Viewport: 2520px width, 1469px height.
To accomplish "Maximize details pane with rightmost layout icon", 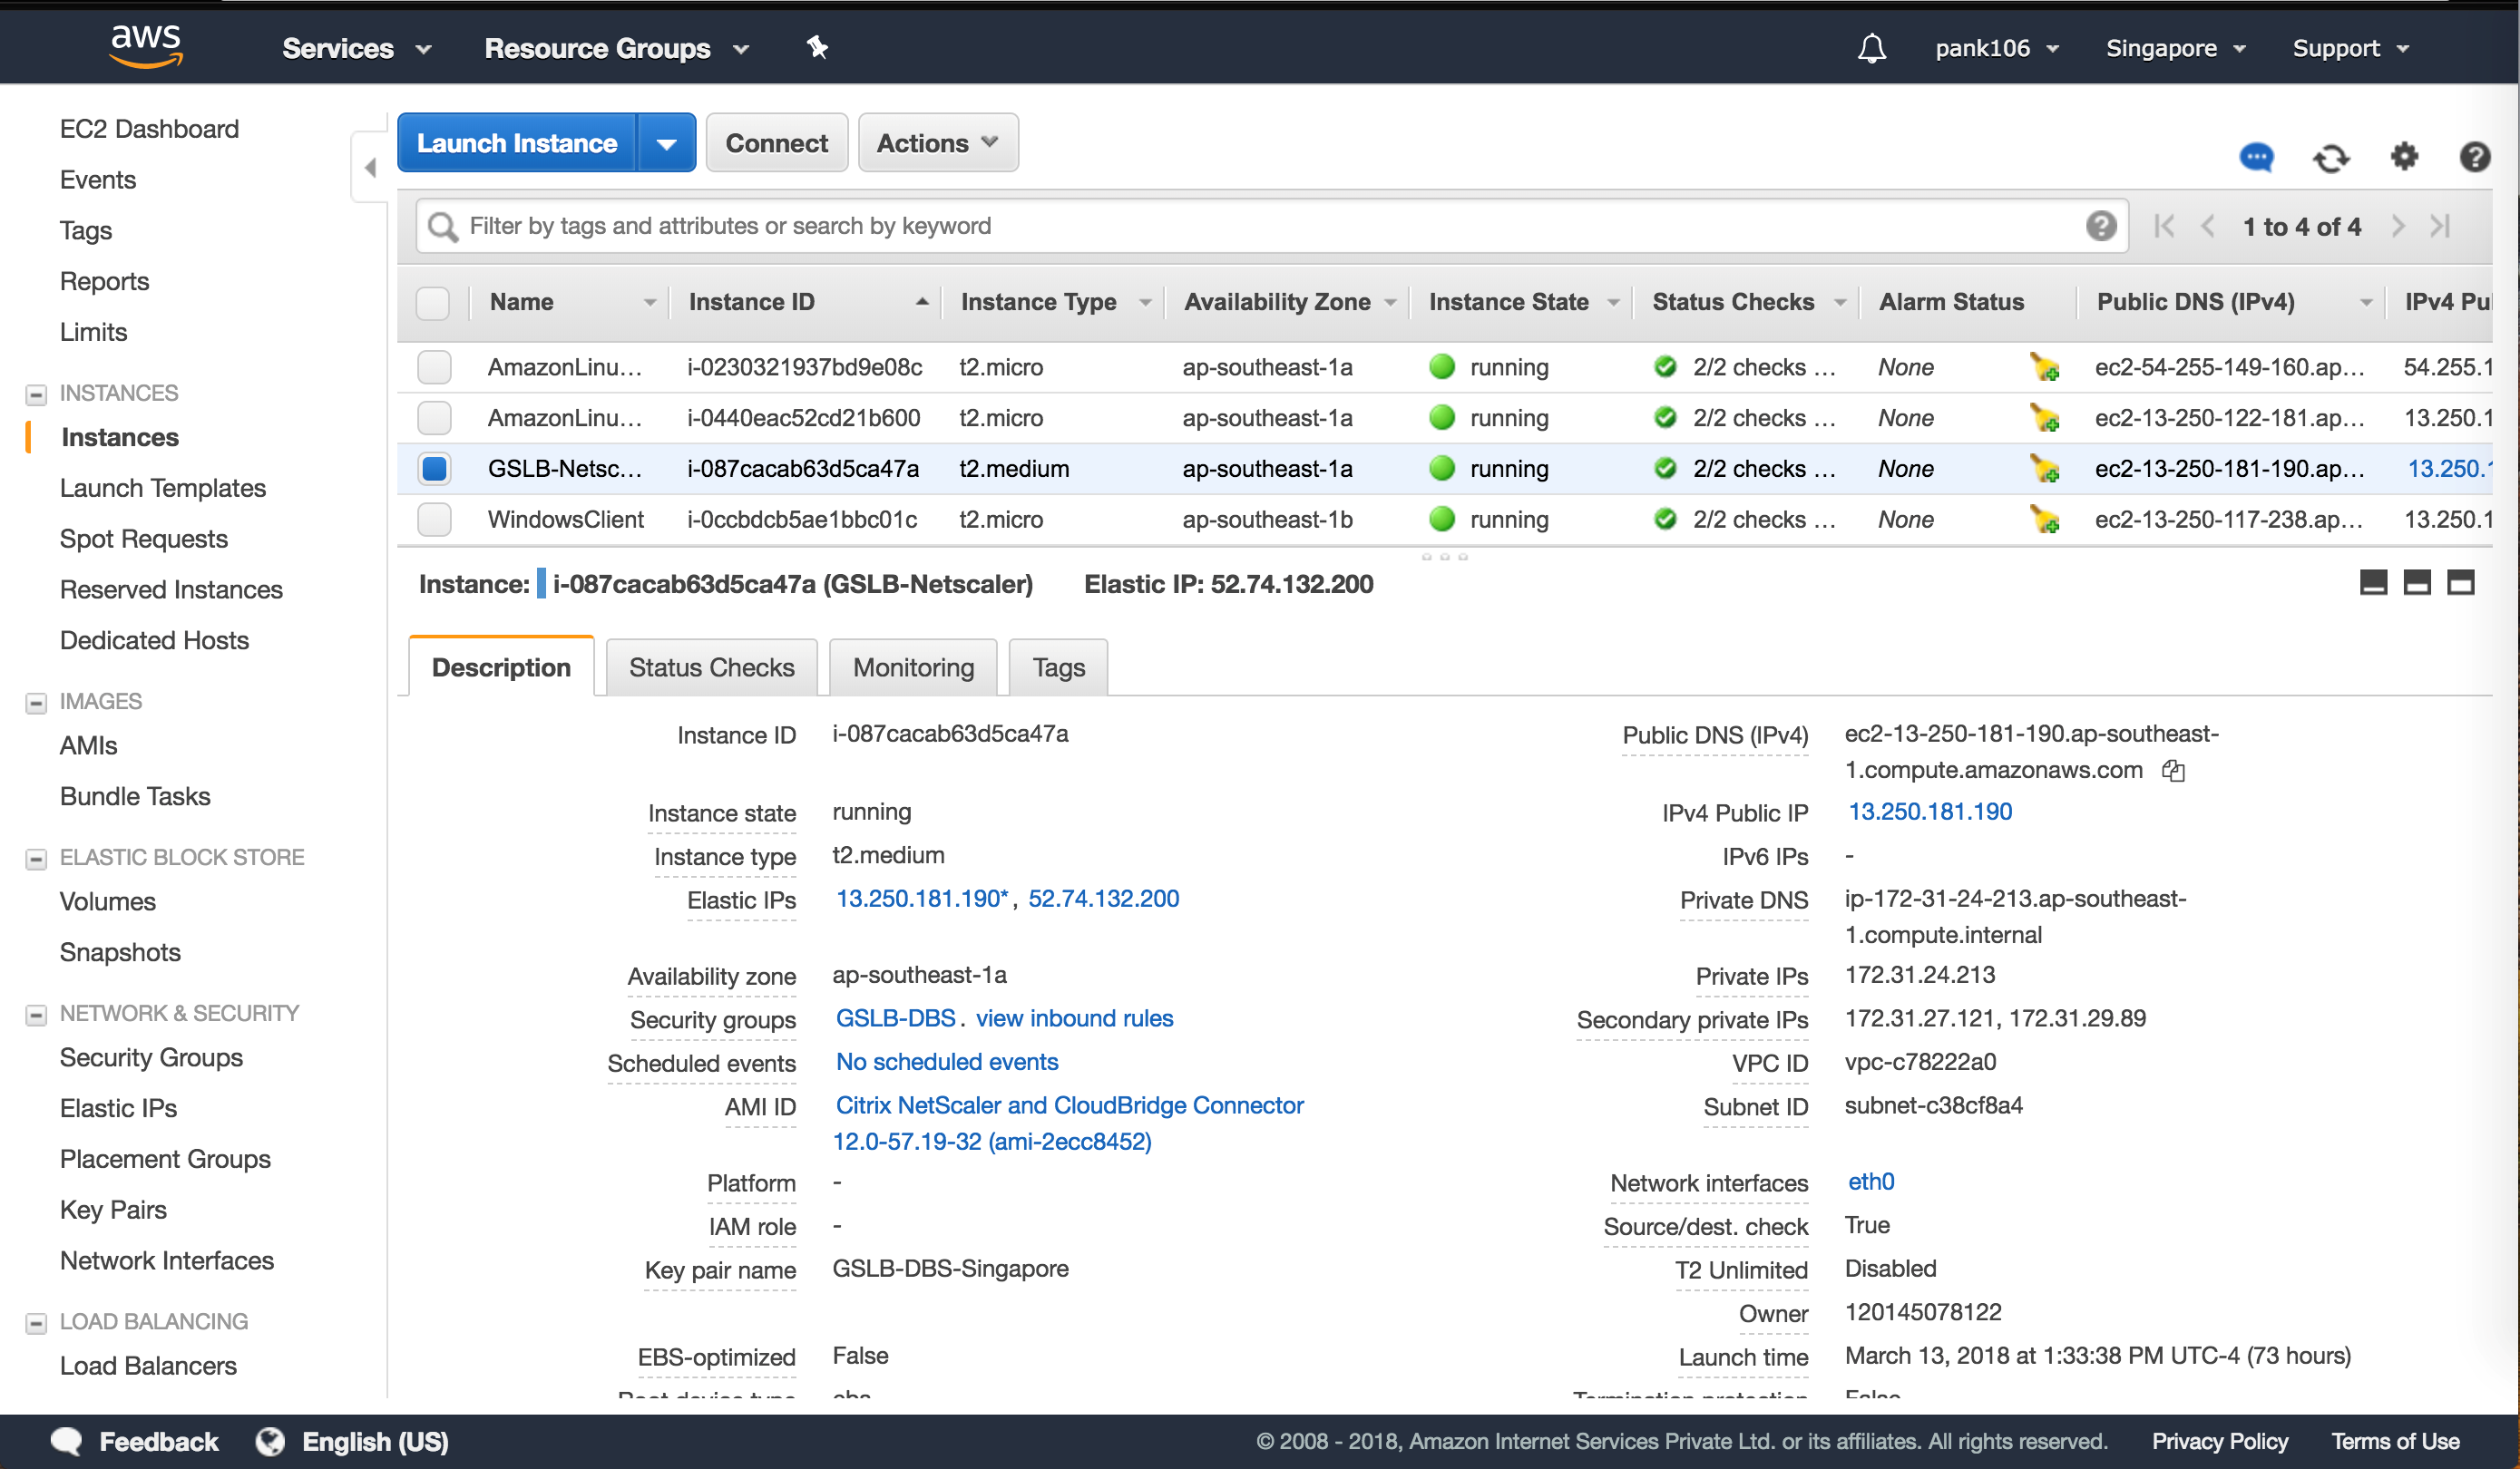I will (x=2460, y=582).
